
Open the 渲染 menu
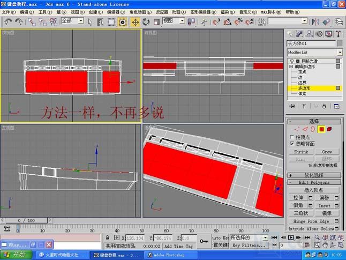tap(228, 12)
